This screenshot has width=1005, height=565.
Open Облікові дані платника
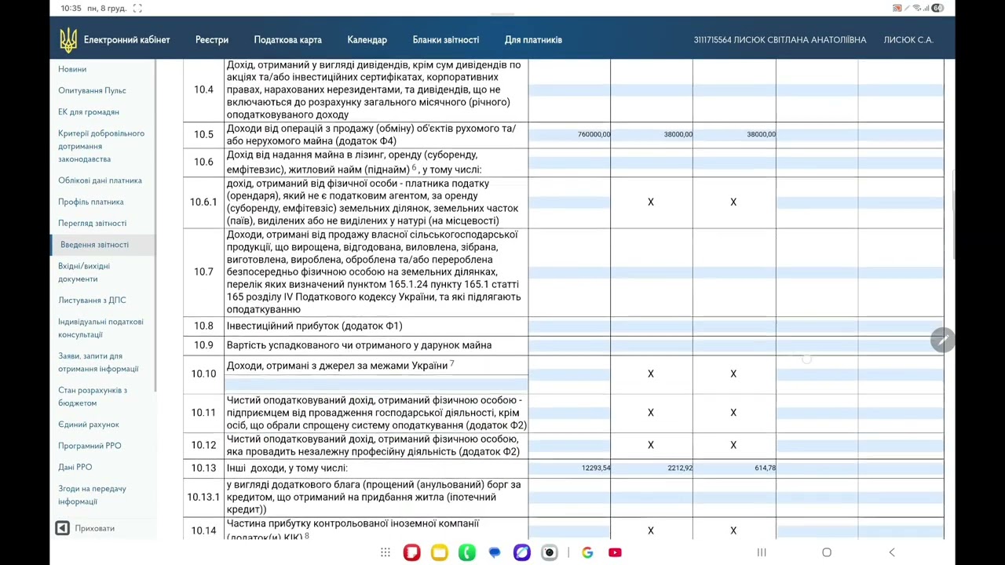(100, 180)
